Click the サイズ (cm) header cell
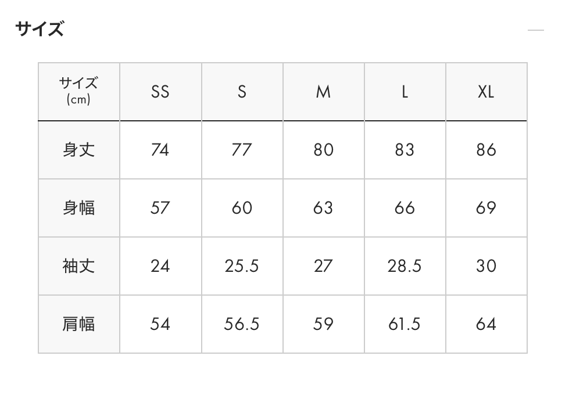The height and width of the screenshot is (406, 576). pos(78,92)
